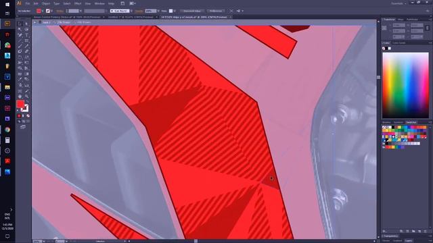This screenshot has width=433, height=243.
Task: Select the Hand tool
Action: pos(20,97)
